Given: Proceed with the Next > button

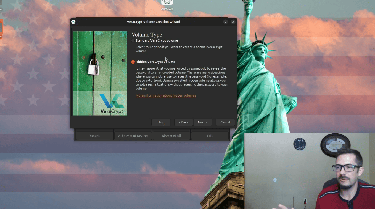Looking at the screenshot, I should pyautogui.click(x=202, y=122).
